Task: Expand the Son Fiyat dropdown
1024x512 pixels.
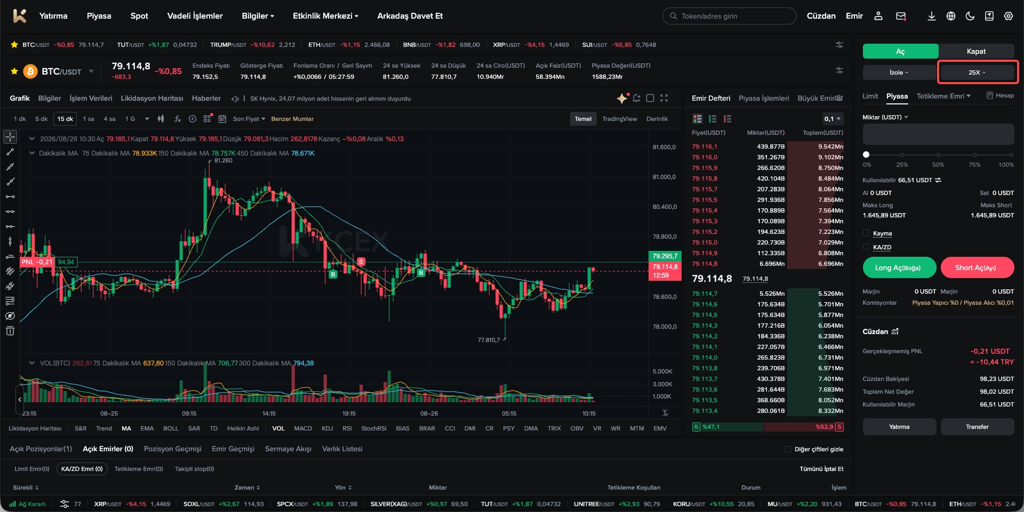Action: [x=249, y=119]
